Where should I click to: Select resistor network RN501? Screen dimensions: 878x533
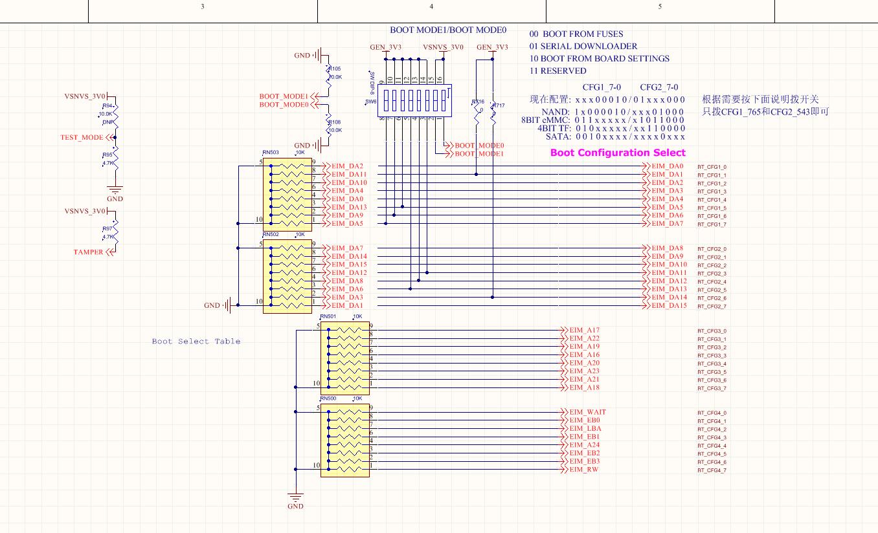tap(345, 358)
